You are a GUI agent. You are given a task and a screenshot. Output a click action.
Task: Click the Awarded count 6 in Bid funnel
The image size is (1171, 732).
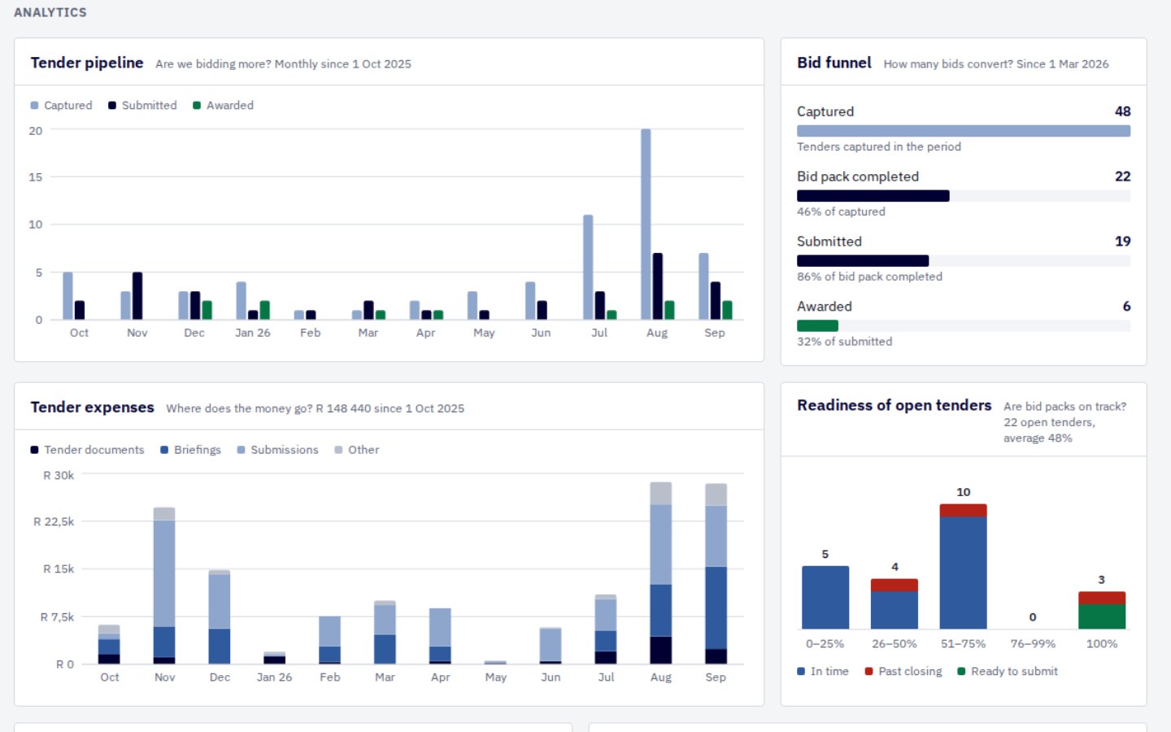click(x=1126, y=307)
